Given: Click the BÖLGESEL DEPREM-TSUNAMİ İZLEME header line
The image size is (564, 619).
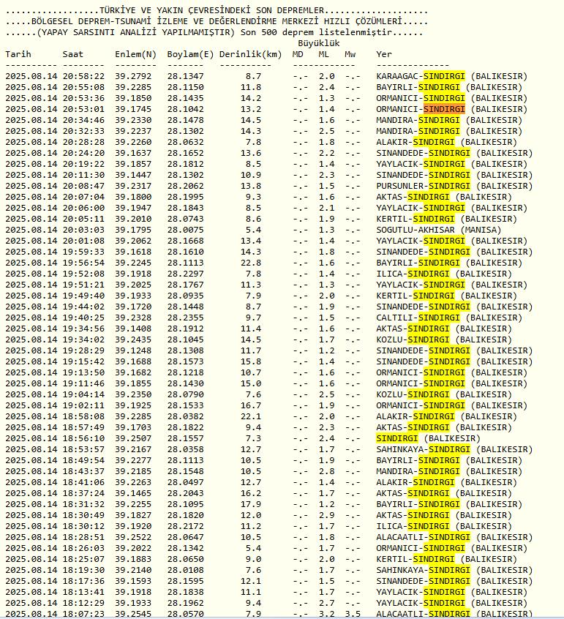Looking at the screenshot, I should [x=217, y=21].
